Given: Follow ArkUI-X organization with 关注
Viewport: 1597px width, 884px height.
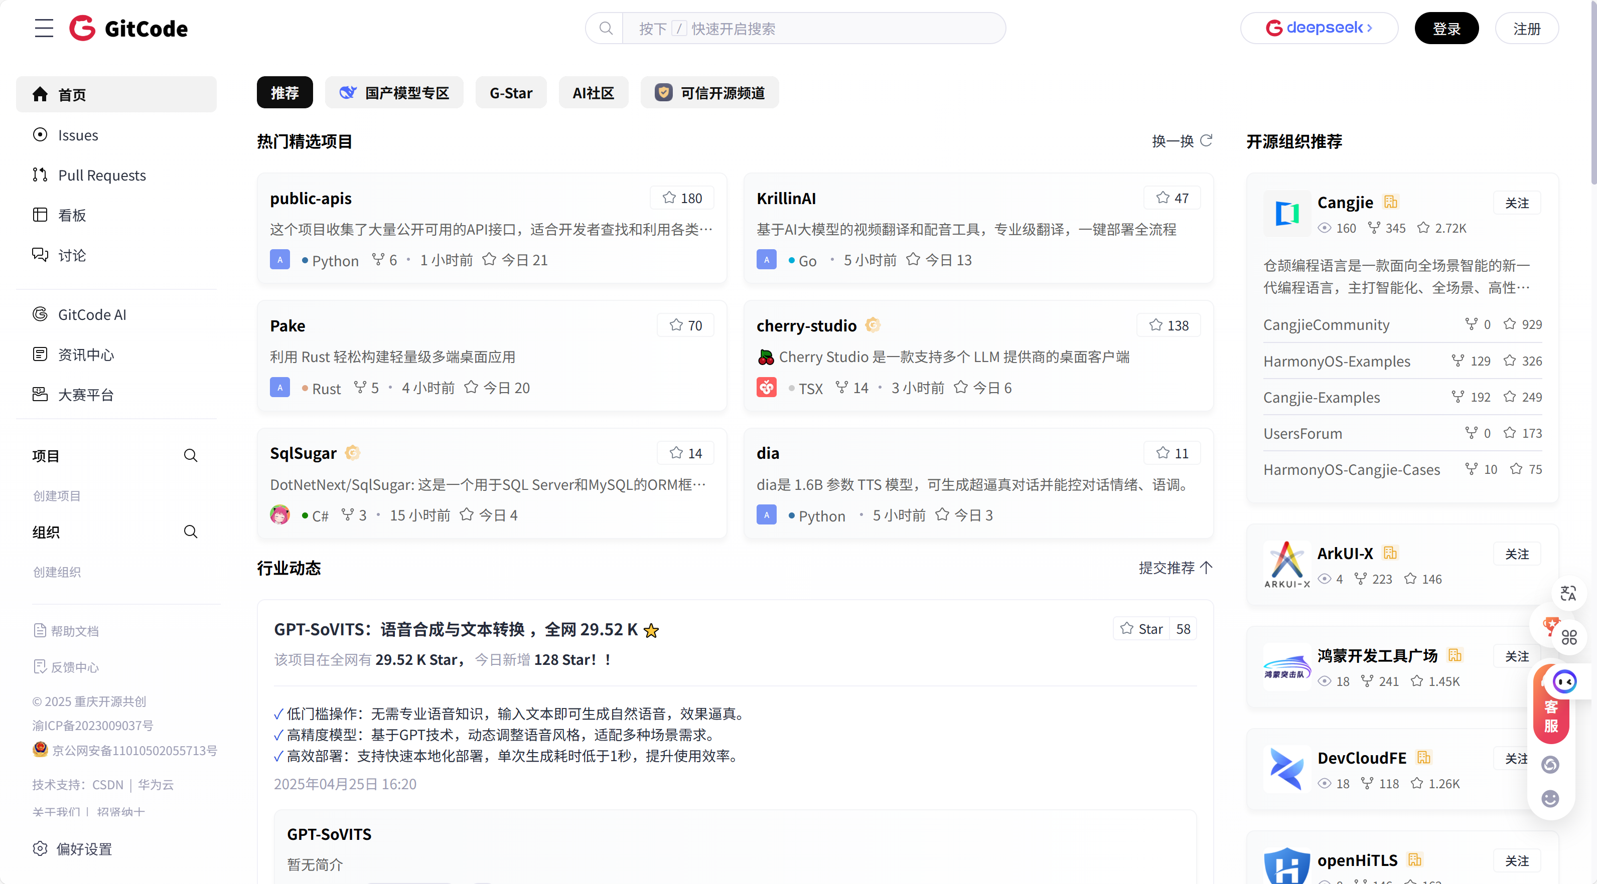Looking at the screenshot, I should pos(1516,554).
